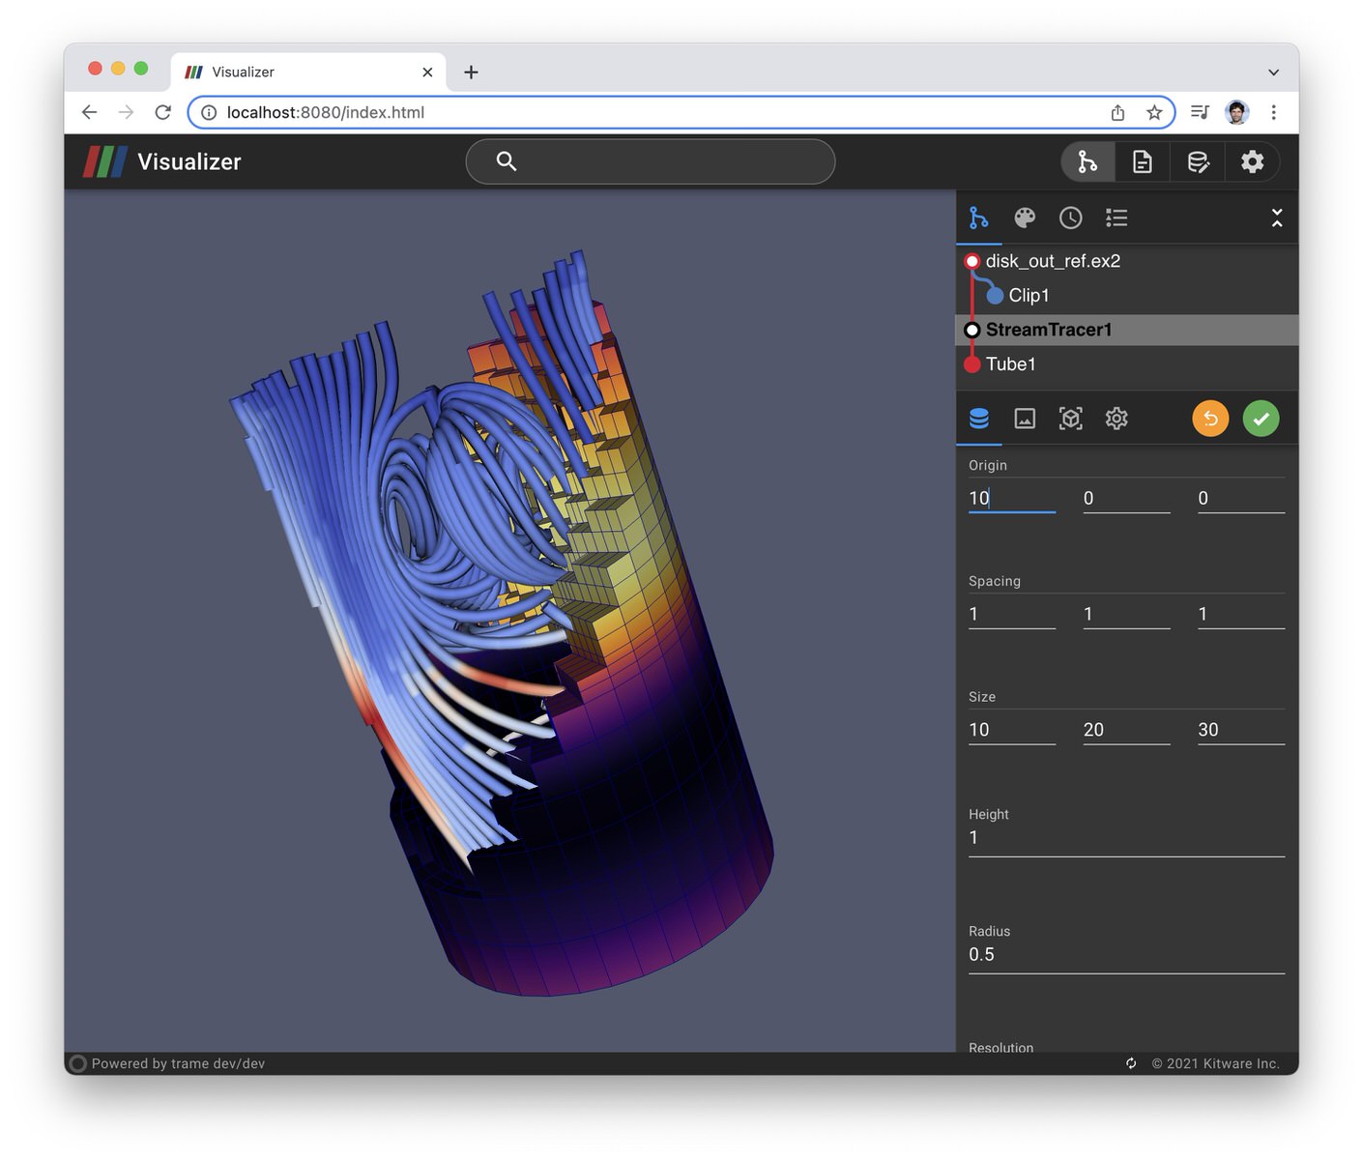
Task: Click the second Spacing input field
Action: pos(1127,614)
